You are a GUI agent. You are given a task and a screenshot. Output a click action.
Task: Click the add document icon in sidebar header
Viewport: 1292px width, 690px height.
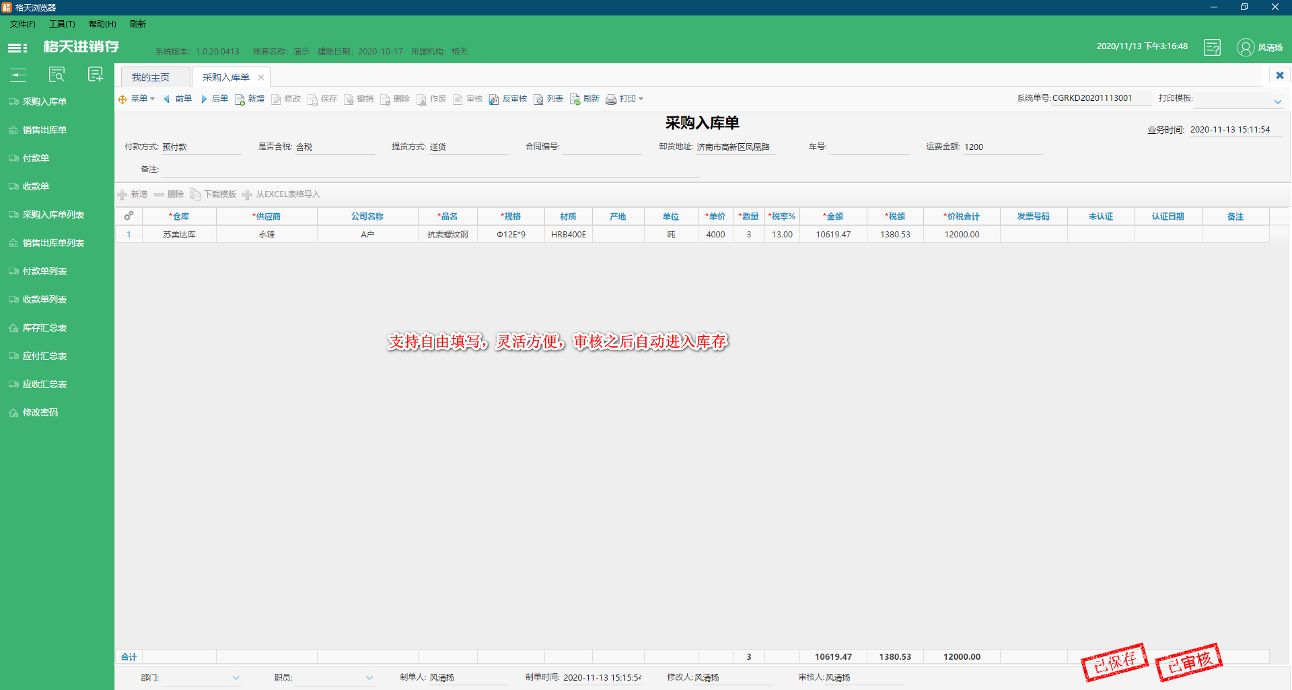tap(96, 75)
